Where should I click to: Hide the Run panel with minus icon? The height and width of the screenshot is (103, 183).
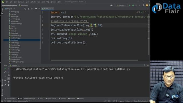click(148, 66)
